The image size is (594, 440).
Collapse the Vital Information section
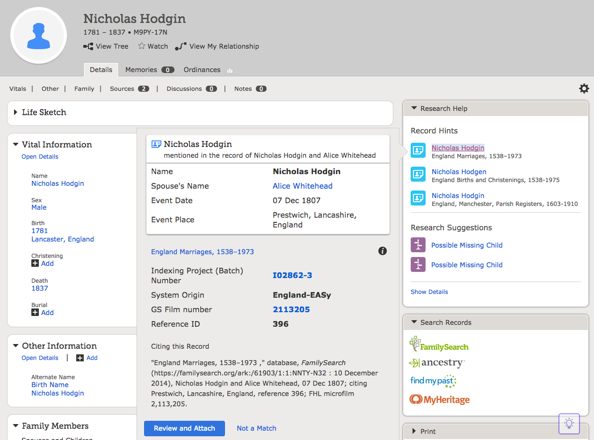[x=16, y=145]
